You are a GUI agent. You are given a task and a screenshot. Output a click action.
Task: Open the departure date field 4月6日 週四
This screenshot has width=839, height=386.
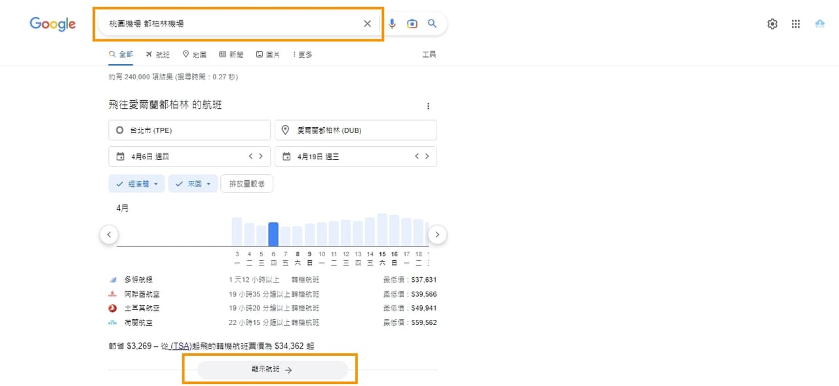pyautogui.click(x=189, y=157)
